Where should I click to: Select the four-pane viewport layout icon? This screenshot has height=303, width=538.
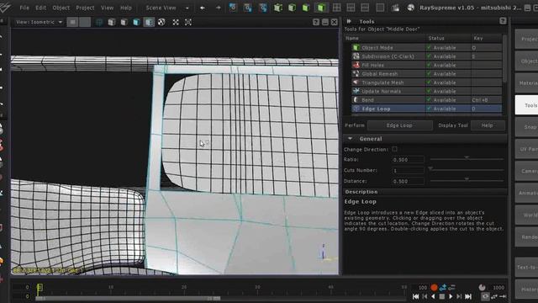point(336,8)
